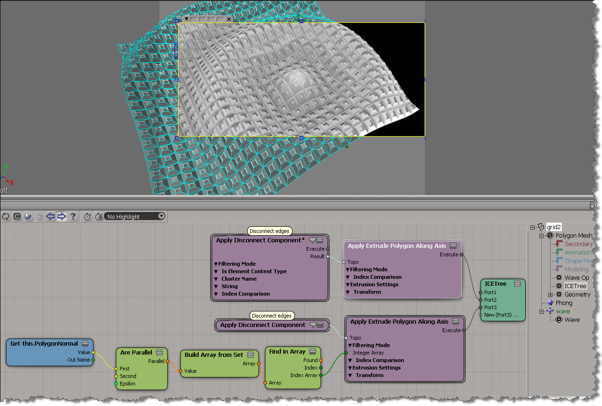This screenshot has width=602, height=406.
Task: Click the globe icon in the ICE toolbar
Action: point(28,217)
